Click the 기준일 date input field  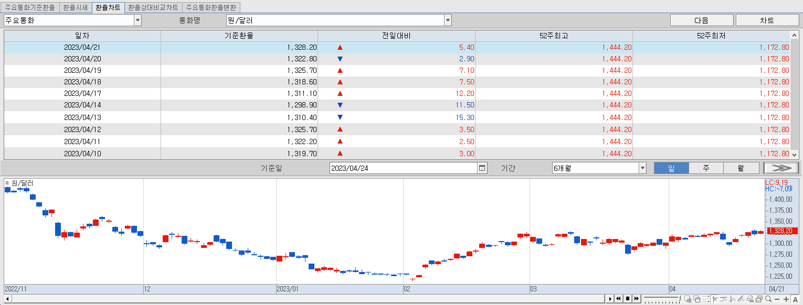click(x=404, y=168)
